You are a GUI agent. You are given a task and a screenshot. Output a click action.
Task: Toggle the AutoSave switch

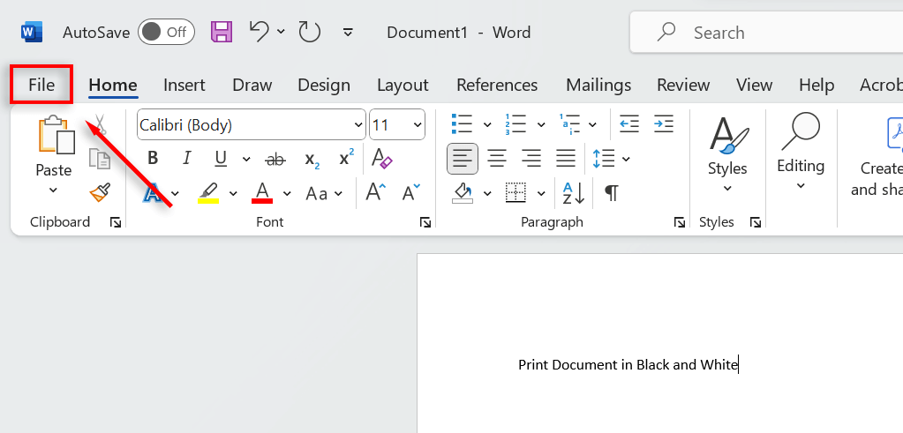point(166,33)
